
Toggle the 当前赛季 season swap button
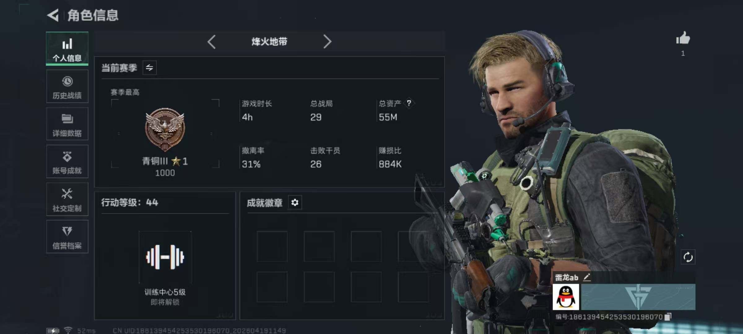click(150, 68)
